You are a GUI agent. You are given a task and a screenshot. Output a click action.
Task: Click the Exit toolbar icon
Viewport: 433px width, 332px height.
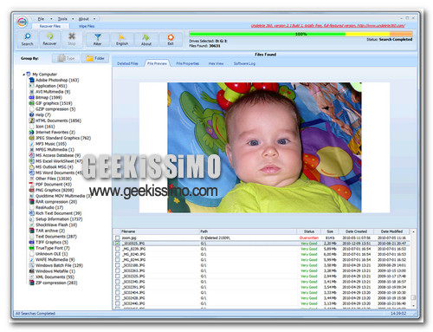pyautogui.click(x=171, y=39)
